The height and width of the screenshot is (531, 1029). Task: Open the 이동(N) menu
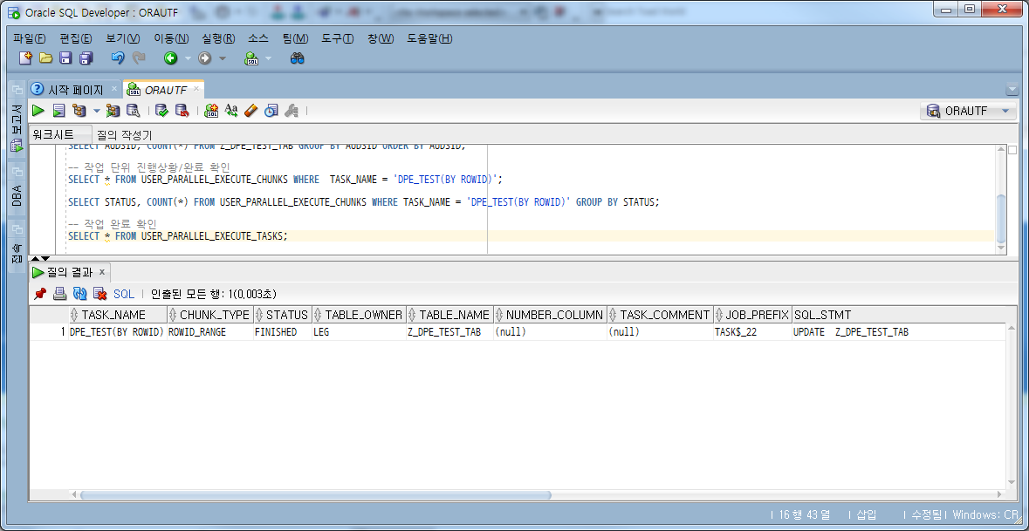pyautogui.click(x=171, y=38)
